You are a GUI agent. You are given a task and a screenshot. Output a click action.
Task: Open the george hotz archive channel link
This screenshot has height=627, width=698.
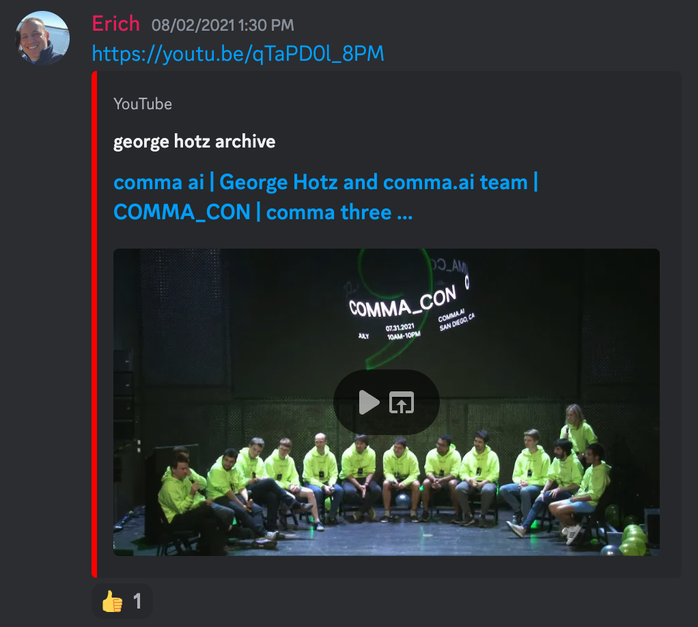194,141
